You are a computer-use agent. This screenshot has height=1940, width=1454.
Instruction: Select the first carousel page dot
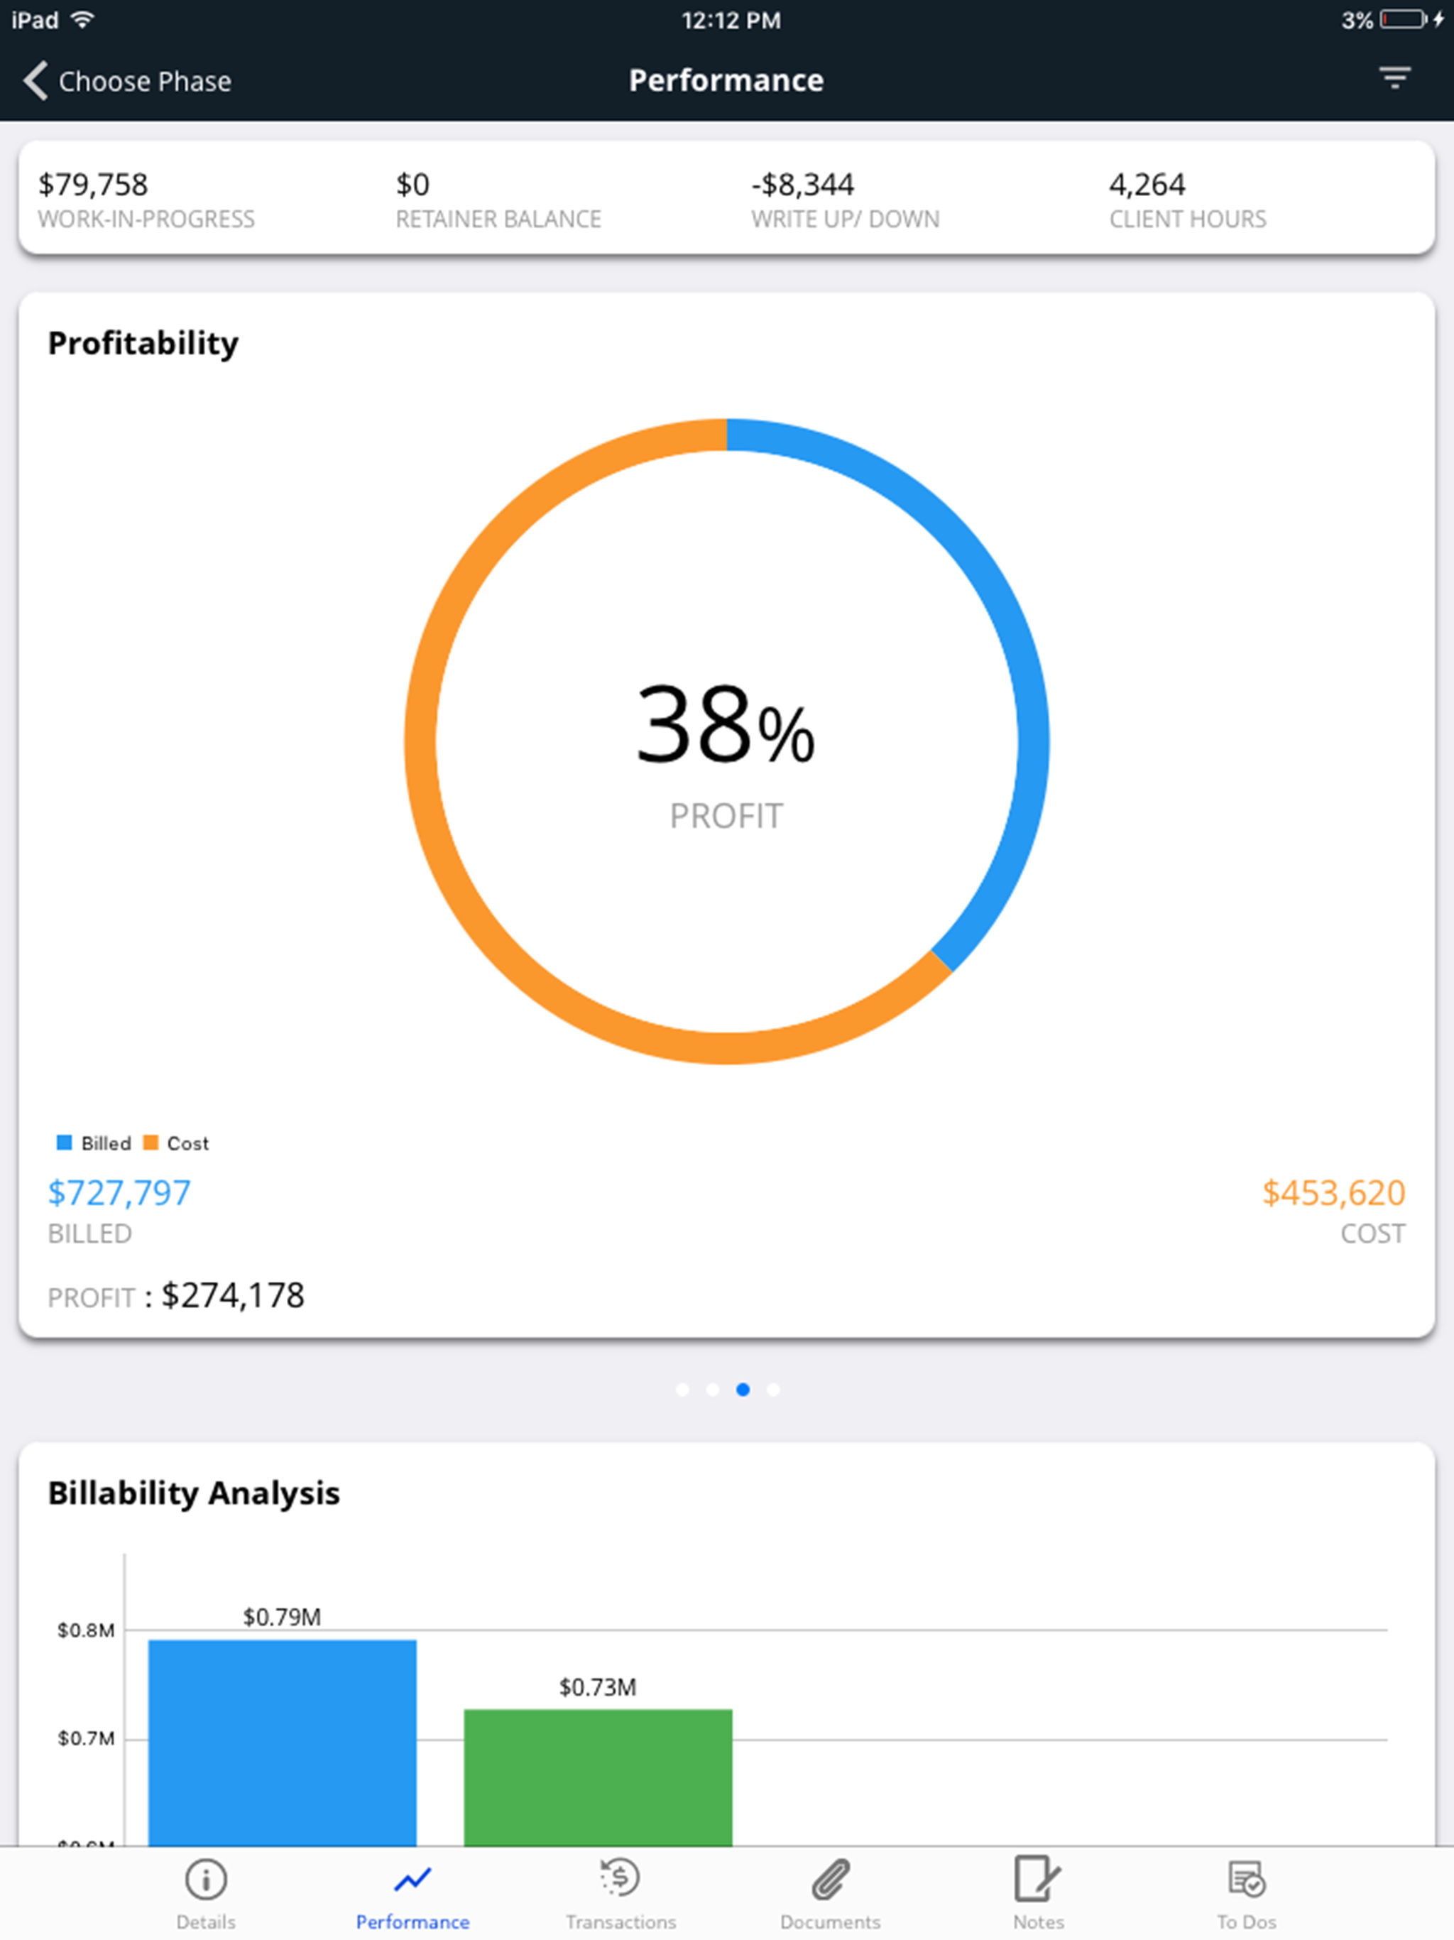682,1389
